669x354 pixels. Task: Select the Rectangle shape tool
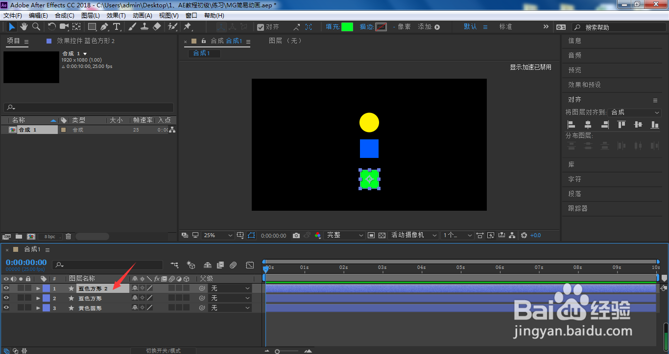(x=92, y=26)
